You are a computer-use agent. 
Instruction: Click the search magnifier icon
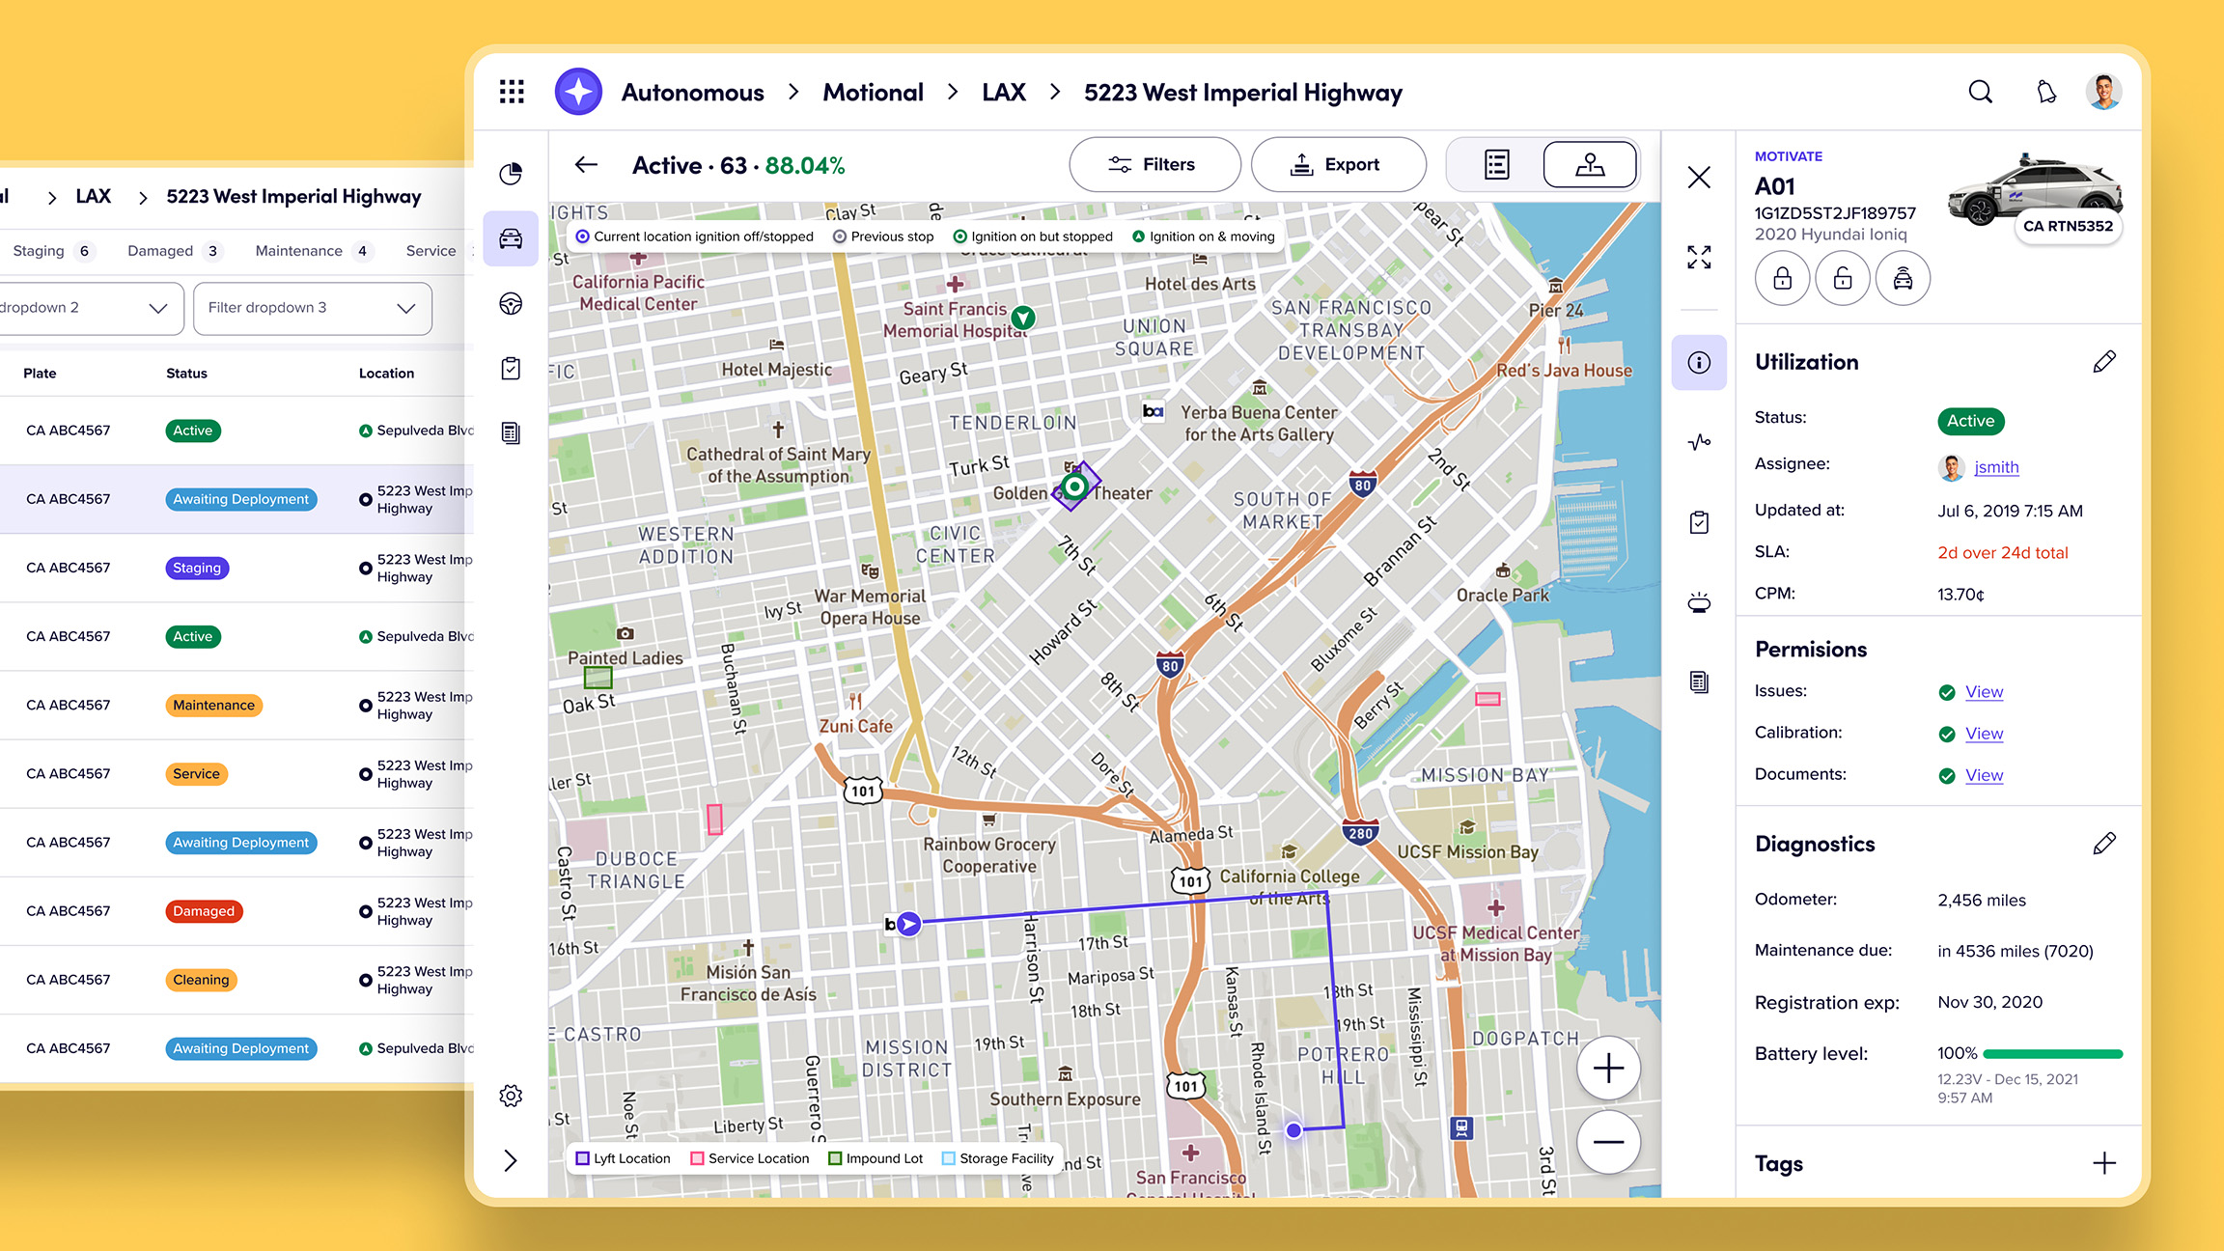[x=1980, y=92]
